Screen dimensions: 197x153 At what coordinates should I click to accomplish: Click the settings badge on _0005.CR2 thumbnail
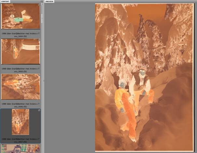pos(39,40)
